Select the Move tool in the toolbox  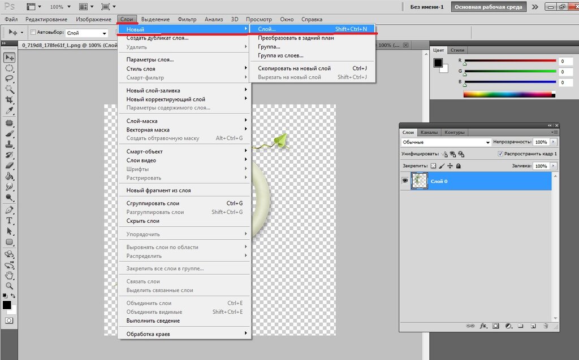tap(9, 58)
